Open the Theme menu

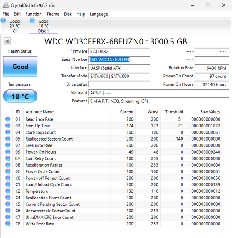[53, 14]
